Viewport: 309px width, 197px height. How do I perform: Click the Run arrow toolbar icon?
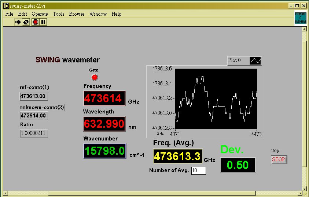click(x=18, y=22)
